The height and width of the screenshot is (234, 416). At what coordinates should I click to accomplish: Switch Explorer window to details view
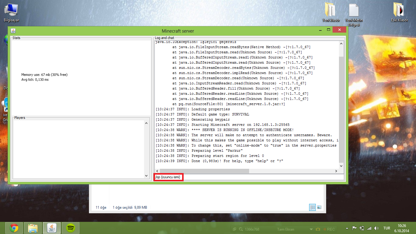pyautogui.click(x=312, y=207)
